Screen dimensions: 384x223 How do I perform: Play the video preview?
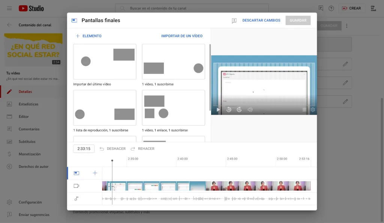[219, 110]
